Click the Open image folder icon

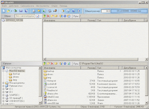click(8, 11)
